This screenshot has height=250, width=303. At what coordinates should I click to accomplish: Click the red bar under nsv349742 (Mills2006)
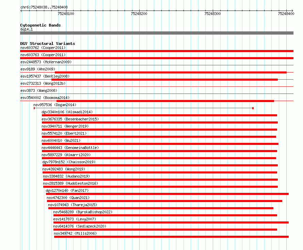coord(171,237)
